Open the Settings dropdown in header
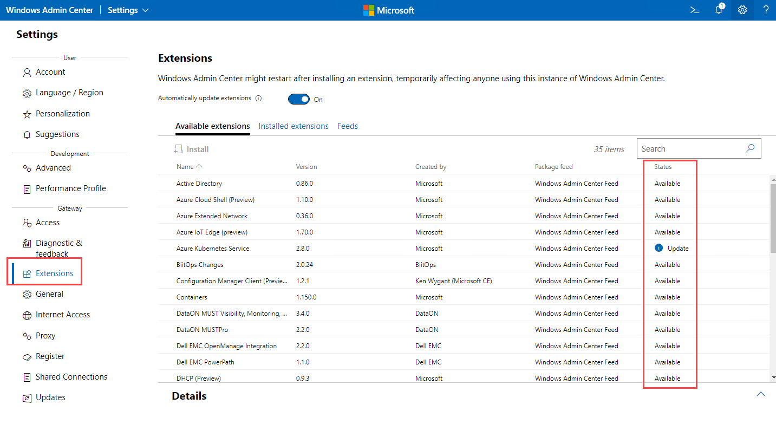The width and height of the screenshot is (776, 424). tap(128, 10)
